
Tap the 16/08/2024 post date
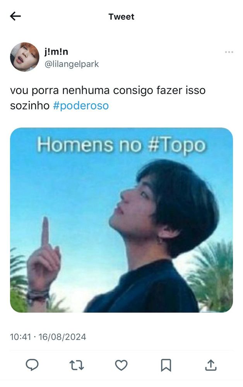[62, 337]
